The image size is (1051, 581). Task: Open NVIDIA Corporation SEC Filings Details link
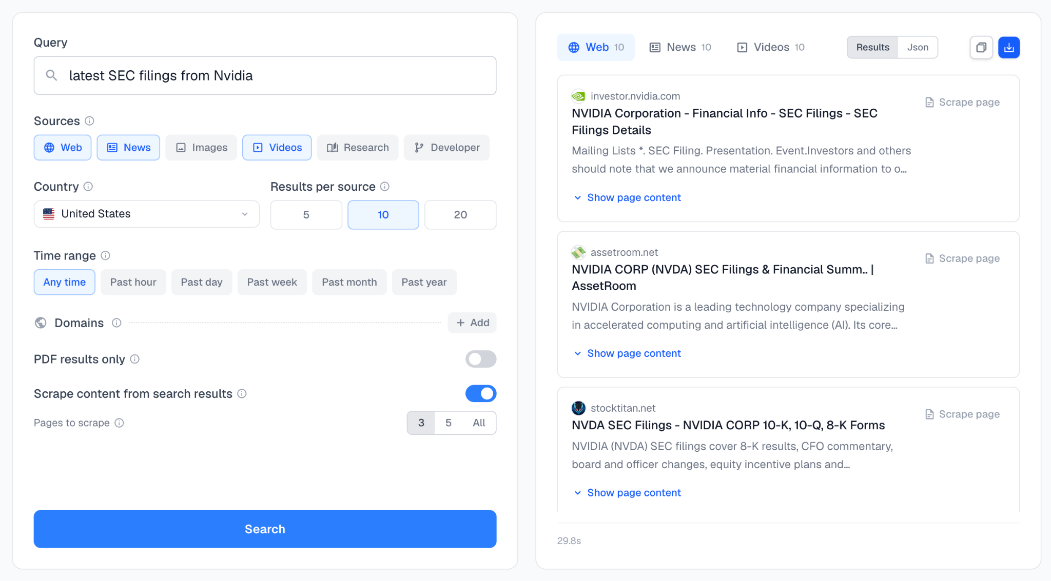(x=725, y=122)
